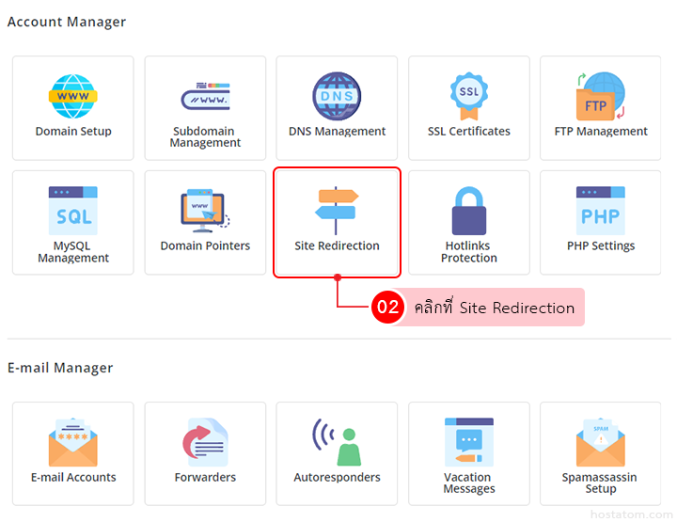
Task: Open the Spamassassin Setup envelope icon
Action: (601, 442)
